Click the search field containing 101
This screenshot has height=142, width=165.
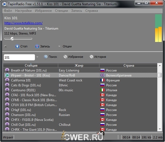click(19, 57)
